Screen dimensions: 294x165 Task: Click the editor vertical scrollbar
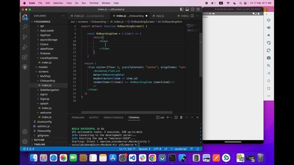coord(201,55)
